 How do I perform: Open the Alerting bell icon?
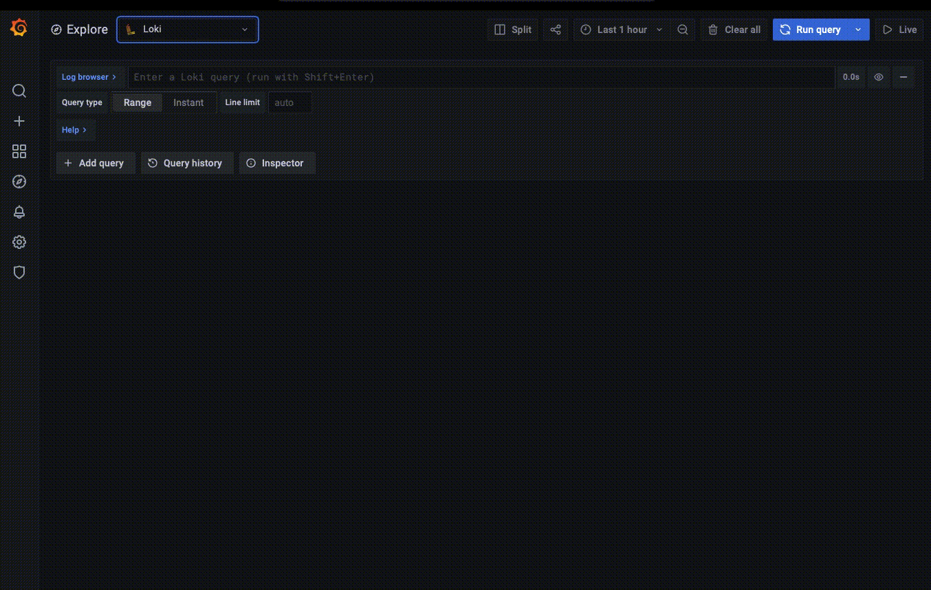[x=19, y=212]
